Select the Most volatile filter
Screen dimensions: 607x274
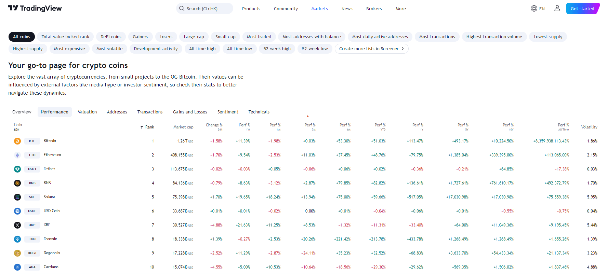coord(109,49)
